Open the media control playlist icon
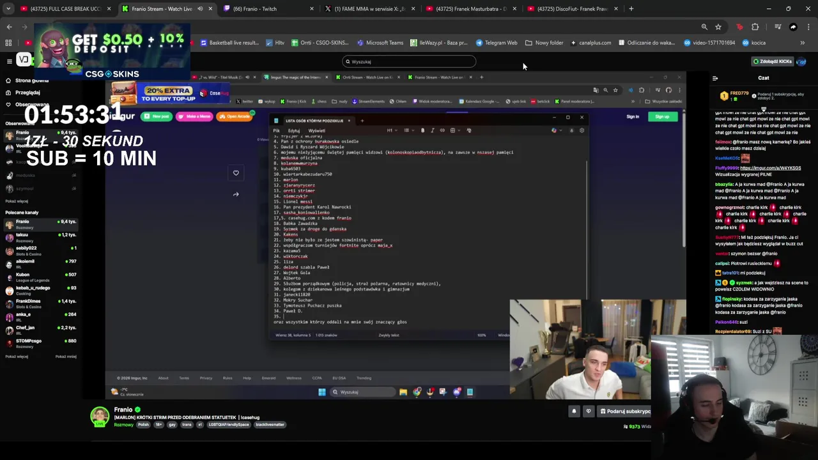 pos(778,27)
